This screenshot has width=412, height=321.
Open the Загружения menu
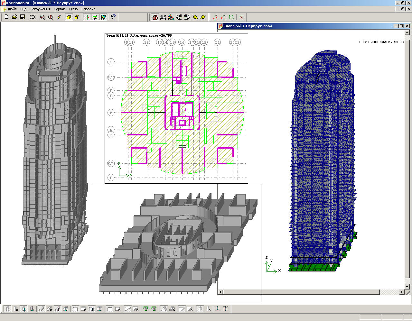pyautogui.click(x=40, y=9)
